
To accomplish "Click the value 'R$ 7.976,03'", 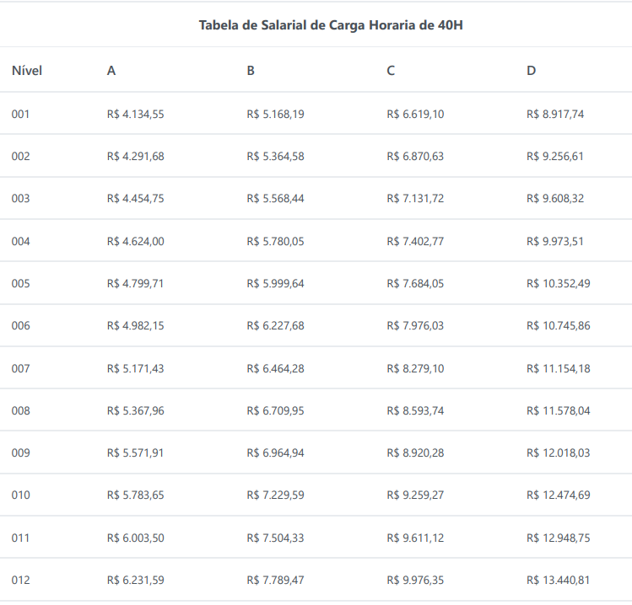I will pyautogui.click(x=415, y=325).
